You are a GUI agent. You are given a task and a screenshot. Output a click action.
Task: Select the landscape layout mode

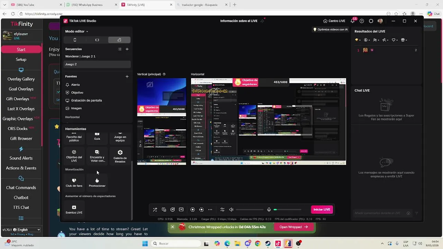[97, 40]
